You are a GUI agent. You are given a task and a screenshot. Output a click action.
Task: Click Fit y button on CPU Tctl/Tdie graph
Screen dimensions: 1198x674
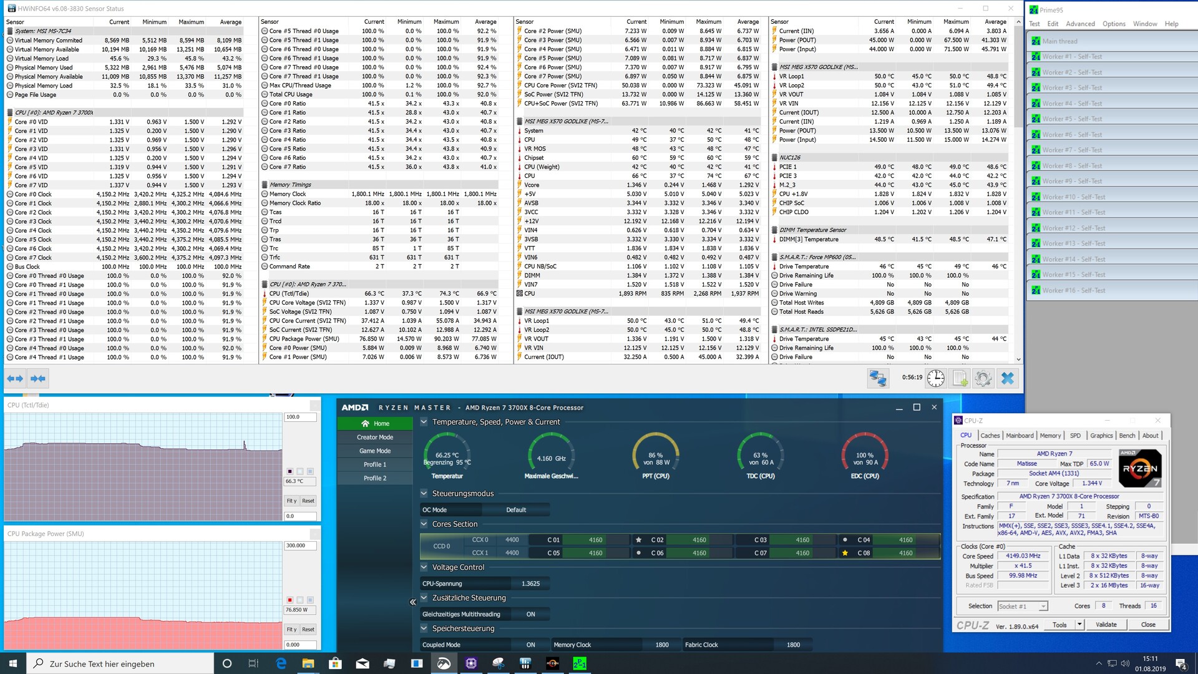[291, 501]
